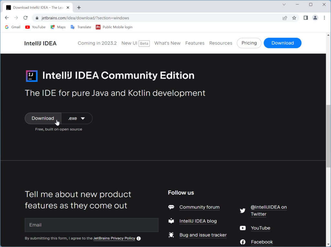Open Public Mobile login bookmark

[x=114, y=27]
